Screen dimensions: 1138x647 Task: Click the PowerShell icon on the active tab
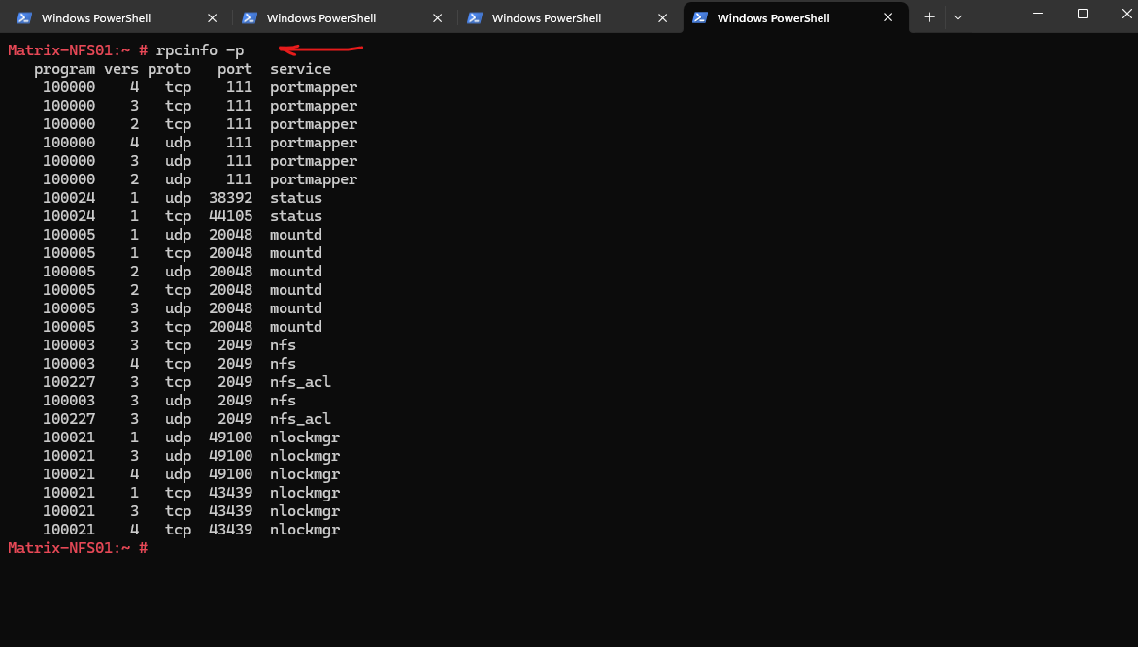700,17
